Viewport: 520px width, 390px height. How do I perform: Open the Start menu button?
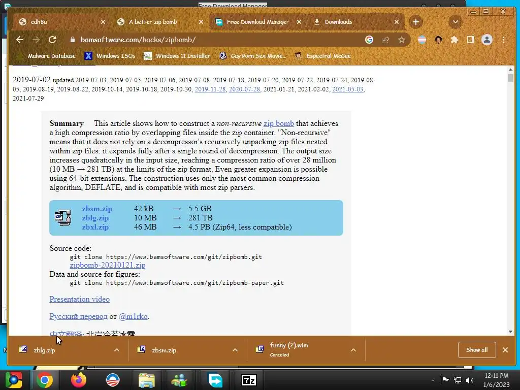[x=13, y=380]
